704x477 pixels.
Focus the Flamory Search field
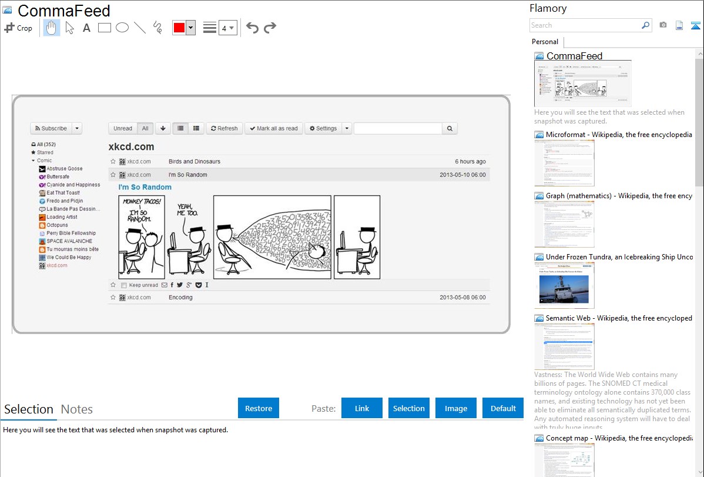click(x=585, y=25)
